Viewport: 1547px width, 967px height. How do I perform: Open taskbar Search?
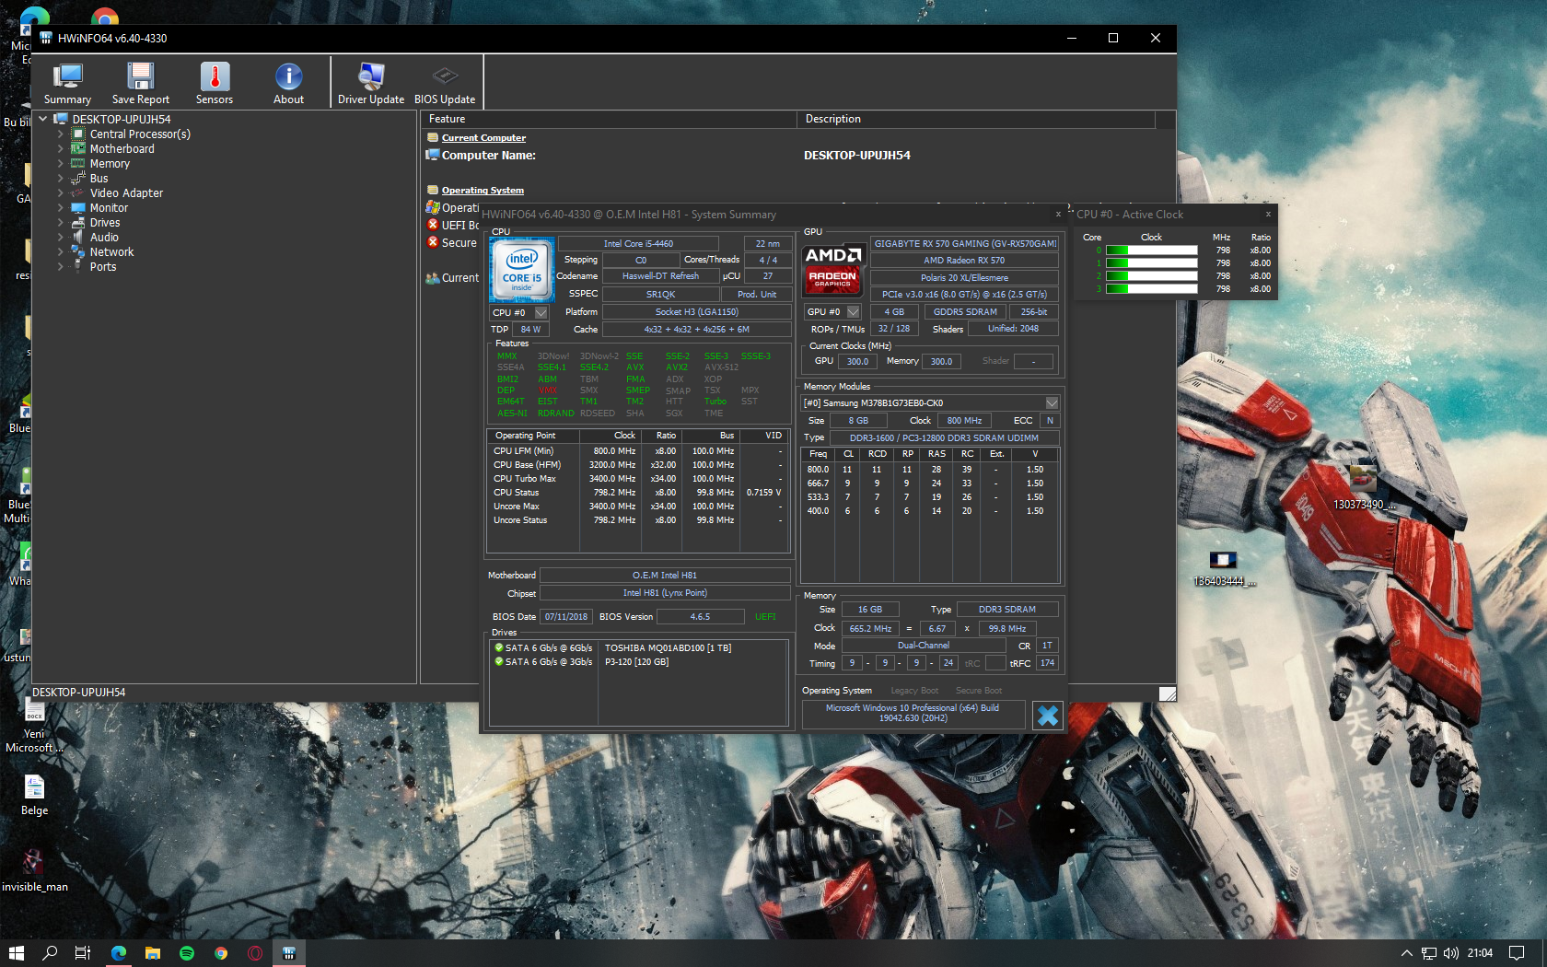(x=50, y=953)
